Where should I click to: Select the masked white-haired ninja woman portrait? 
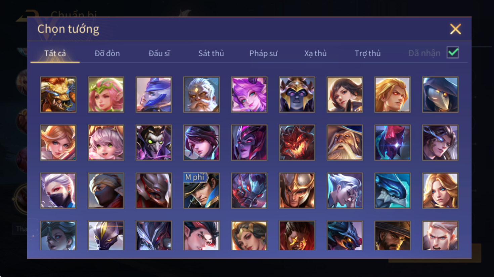(58, 191)
